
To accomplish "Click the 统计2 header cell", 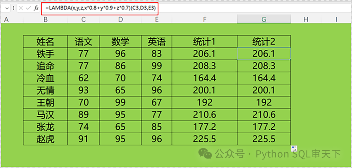I will pyautogui.click(x=264, y=42).
